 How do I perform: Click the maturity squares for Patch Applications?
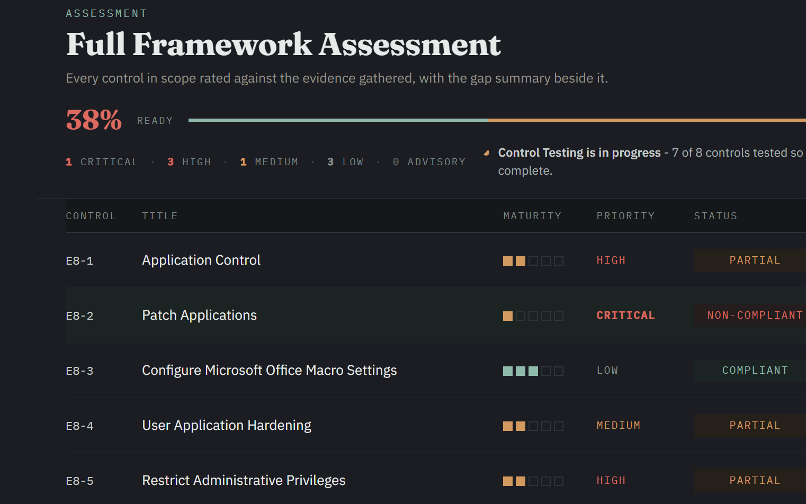[533, 316]
